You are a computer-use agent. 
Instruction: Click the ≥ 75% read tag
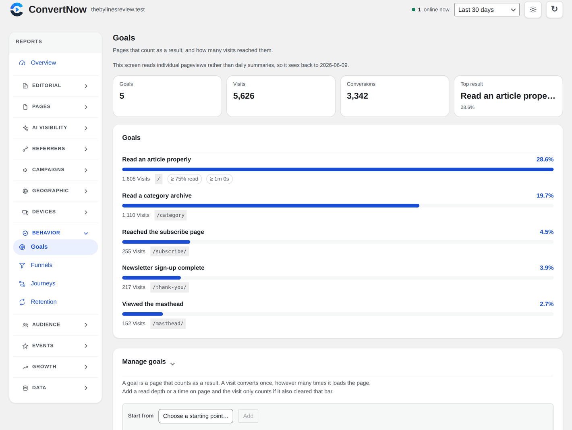pos(184,179)
